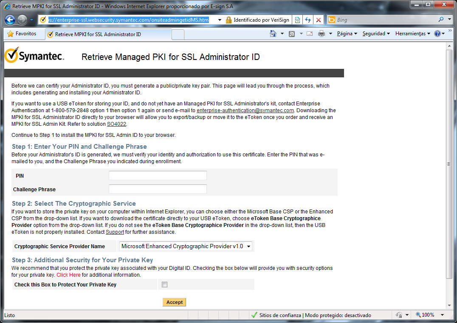Click the Home page icon
The image size is (457, 323).
click(x=273, y=34)
